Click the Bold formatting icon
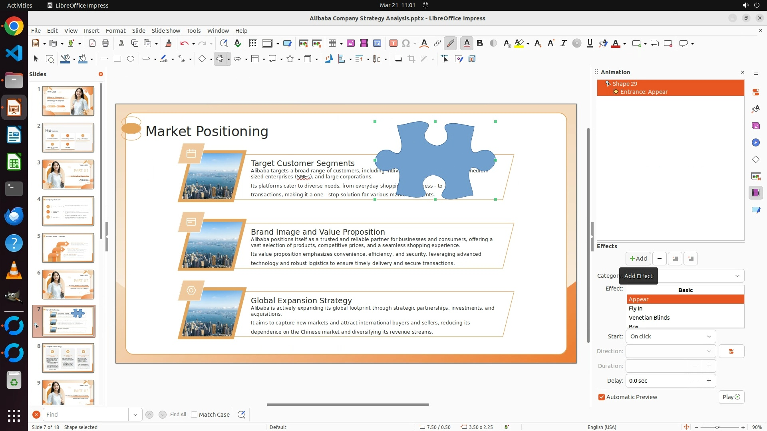The height and width of the screenshot is (431, 767). (x=480, y=43)
